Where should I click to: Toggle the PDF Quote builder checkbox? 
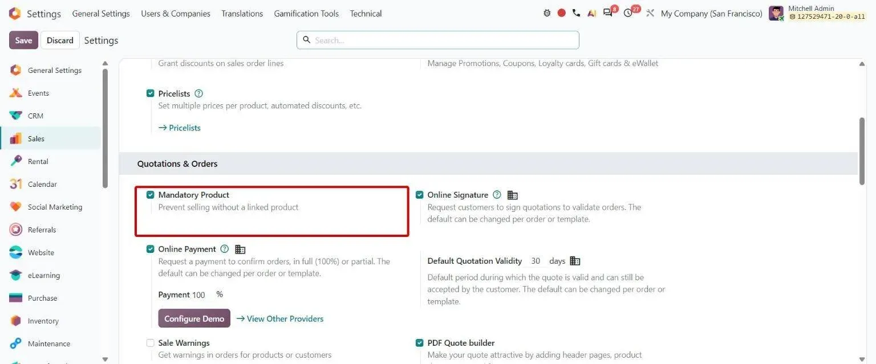(420, 343)
